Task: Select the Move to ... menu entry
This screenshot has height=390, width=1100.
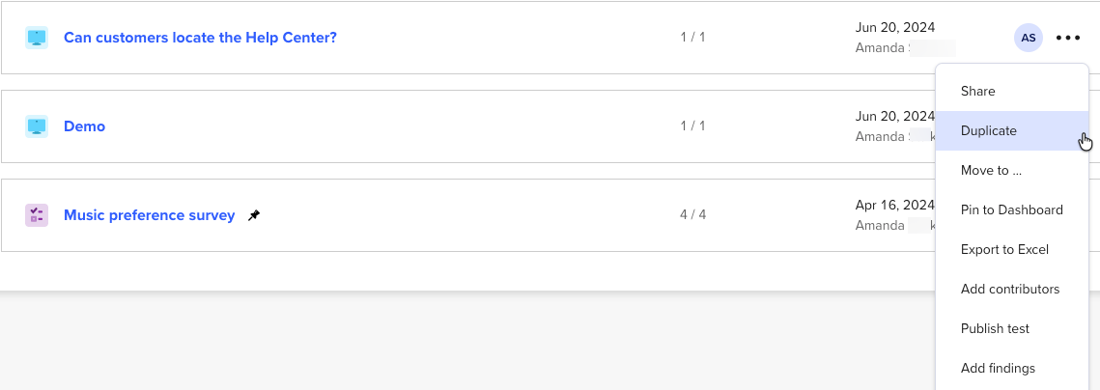Action: pos(991,170)
